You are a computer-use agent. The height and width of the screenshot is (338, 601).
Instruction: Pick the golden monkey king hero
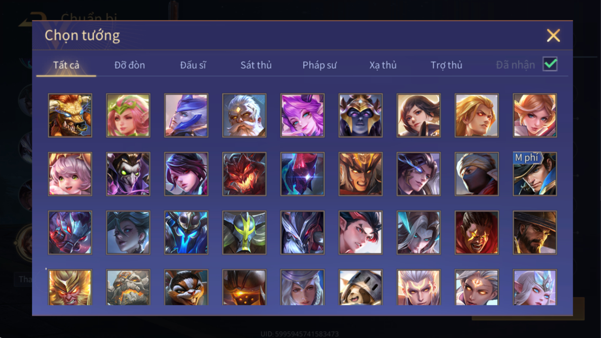coord(70,287)
